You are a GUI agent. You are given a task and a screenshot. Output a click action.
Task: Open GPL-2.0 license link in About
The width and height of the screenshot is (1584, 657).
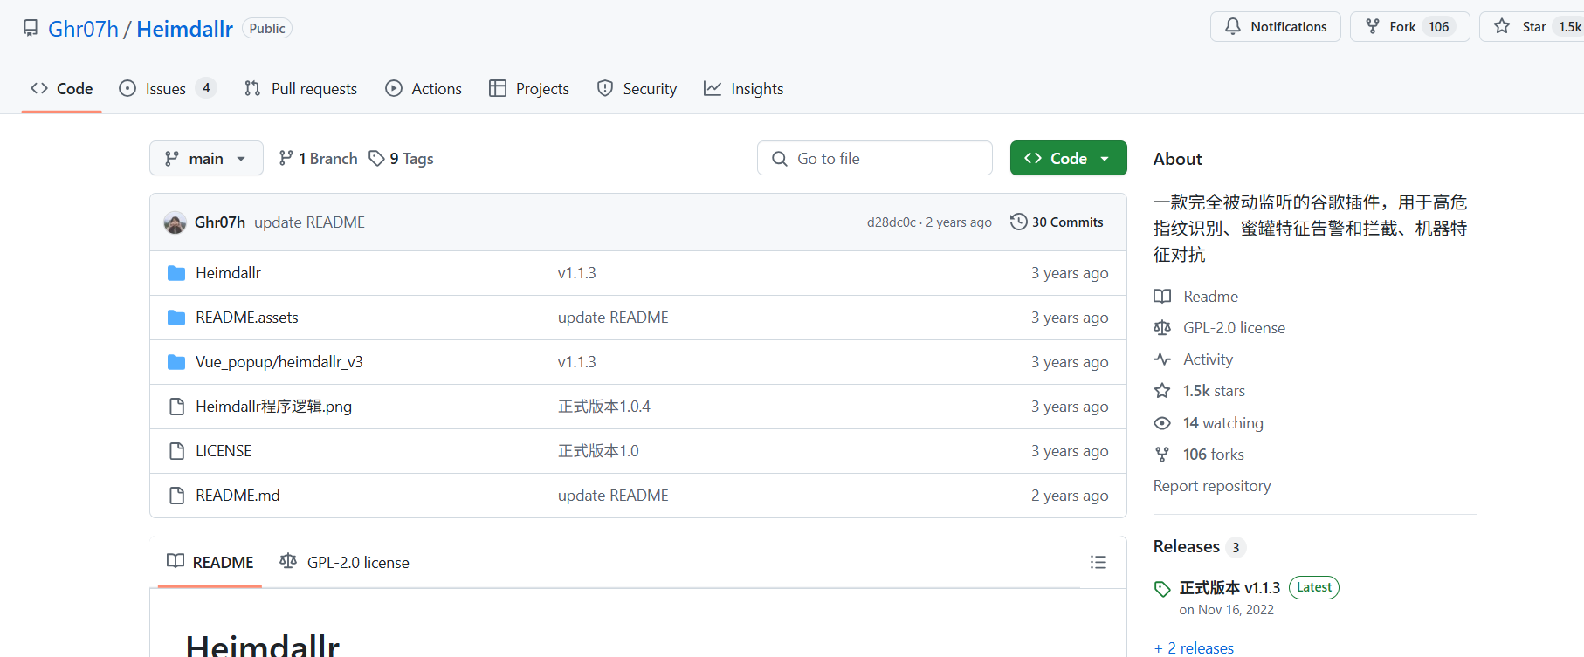(x=1234, y=328)
